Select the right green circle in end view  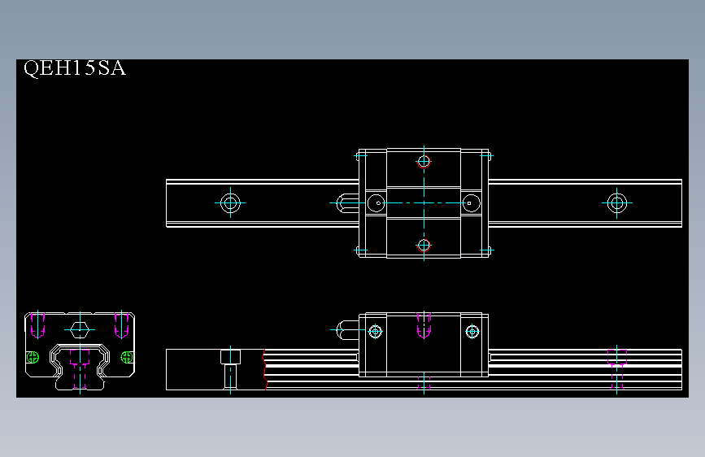(x=127, y=357)
